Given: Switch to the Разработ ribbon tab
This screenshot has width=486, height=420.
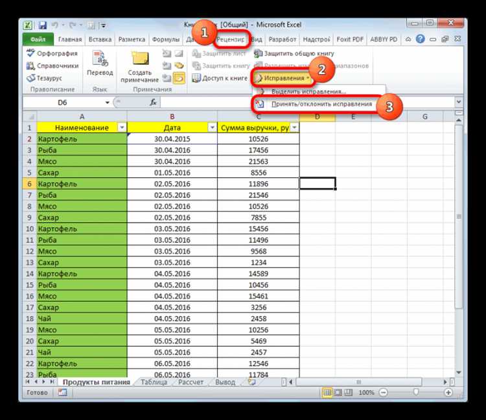Looking at the screenshot, I should click(x=282, y=40).
